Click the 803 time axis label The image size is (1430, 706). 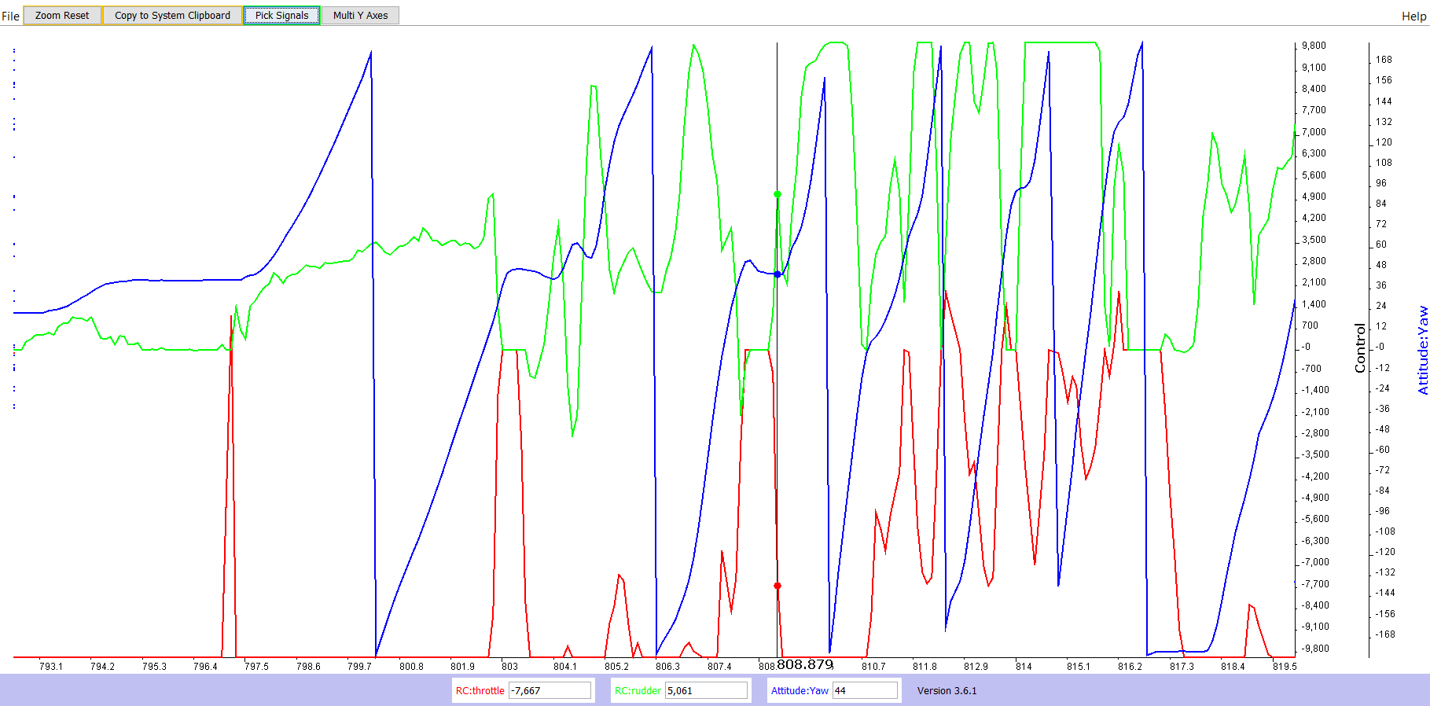(x=509, y=666)
